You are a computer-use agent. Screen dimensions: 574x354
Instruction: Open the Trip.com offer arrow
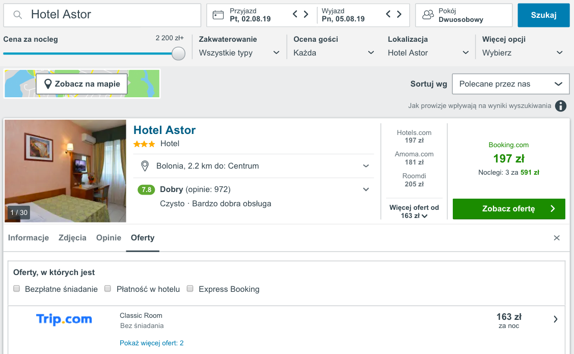coord(556,319)
